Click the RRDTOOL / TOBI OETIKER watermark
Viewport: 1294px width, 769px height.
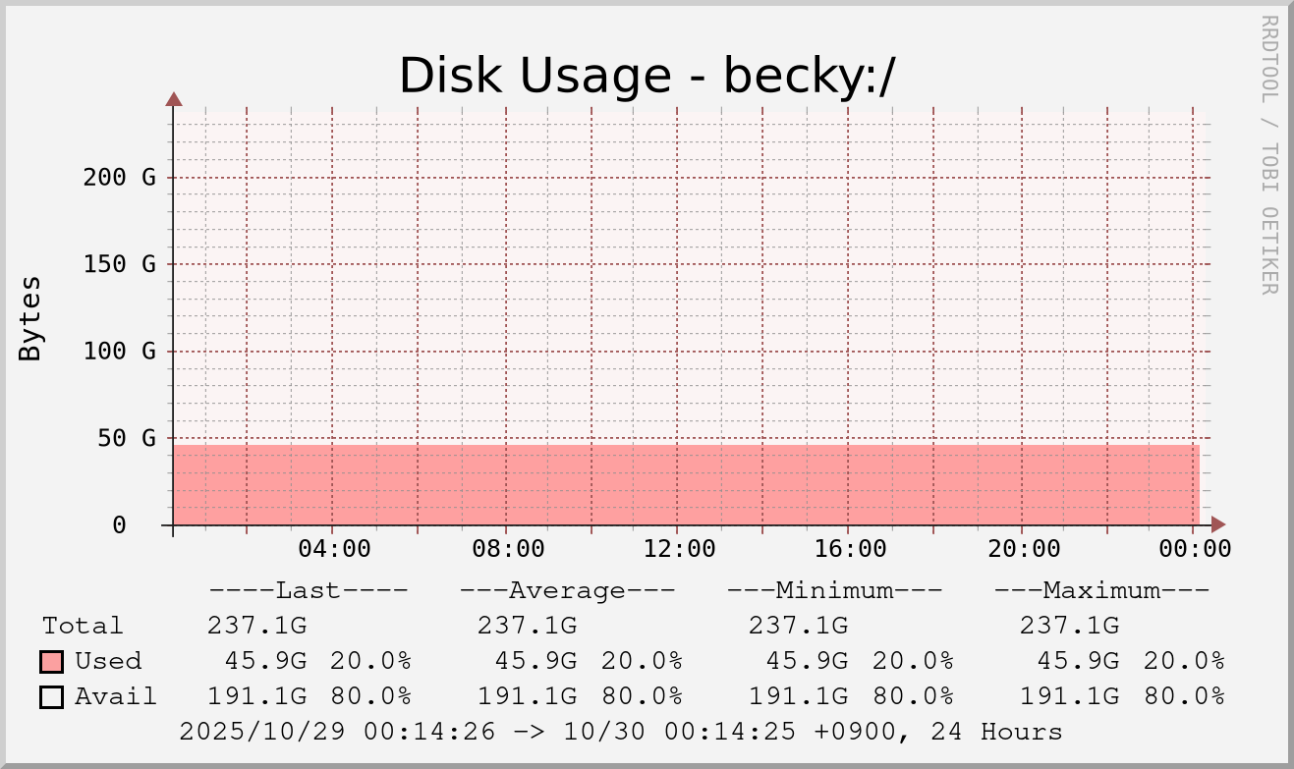tap(1268, 154)
